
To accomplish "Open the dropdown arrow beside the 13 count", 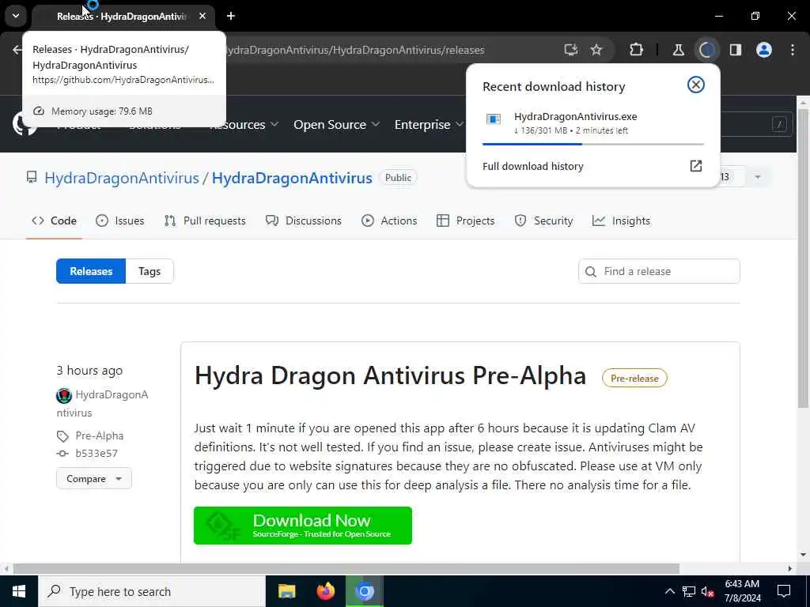I will click(757, 177).
